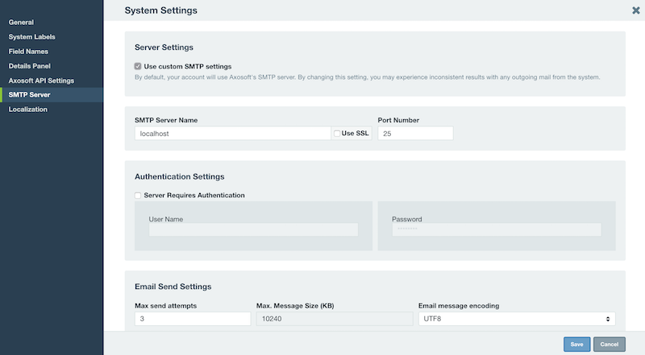
Task: Click the SMTP default server description text
Action: (368, 77)
